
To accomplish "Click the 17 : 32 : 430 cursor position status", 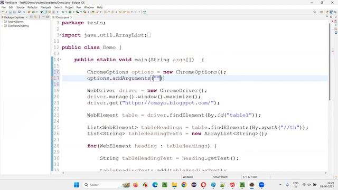I will (250, 177).
